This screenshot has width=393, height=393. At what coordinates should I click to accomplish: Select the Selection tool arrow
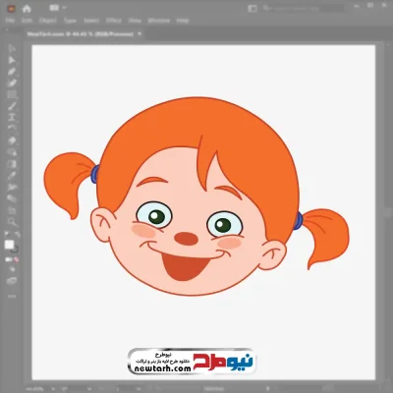(x=12, y=48)
